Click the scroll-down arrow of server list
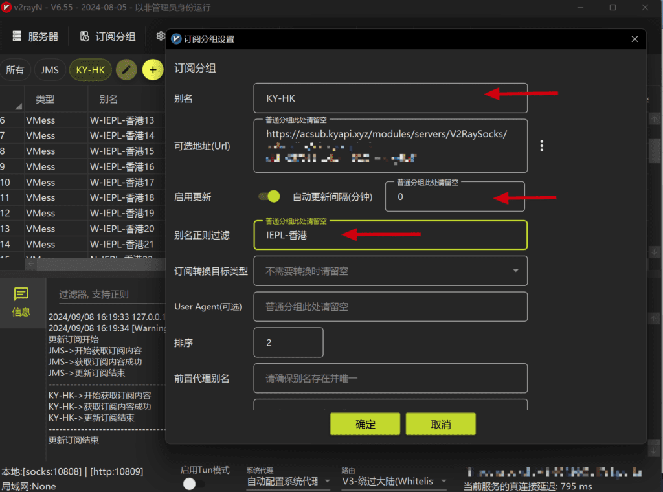This screenshot has height=492, width=663. tap(654, 252)
